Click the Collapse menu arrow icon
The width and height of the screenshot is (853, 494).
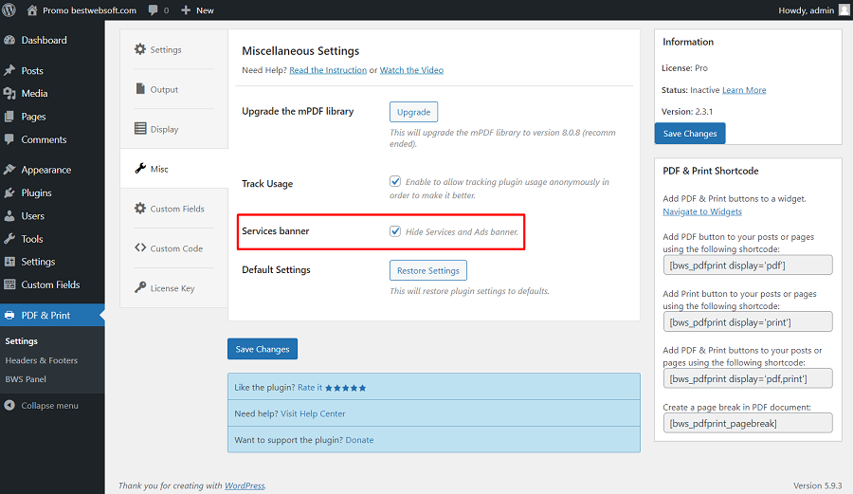point(9,405)
